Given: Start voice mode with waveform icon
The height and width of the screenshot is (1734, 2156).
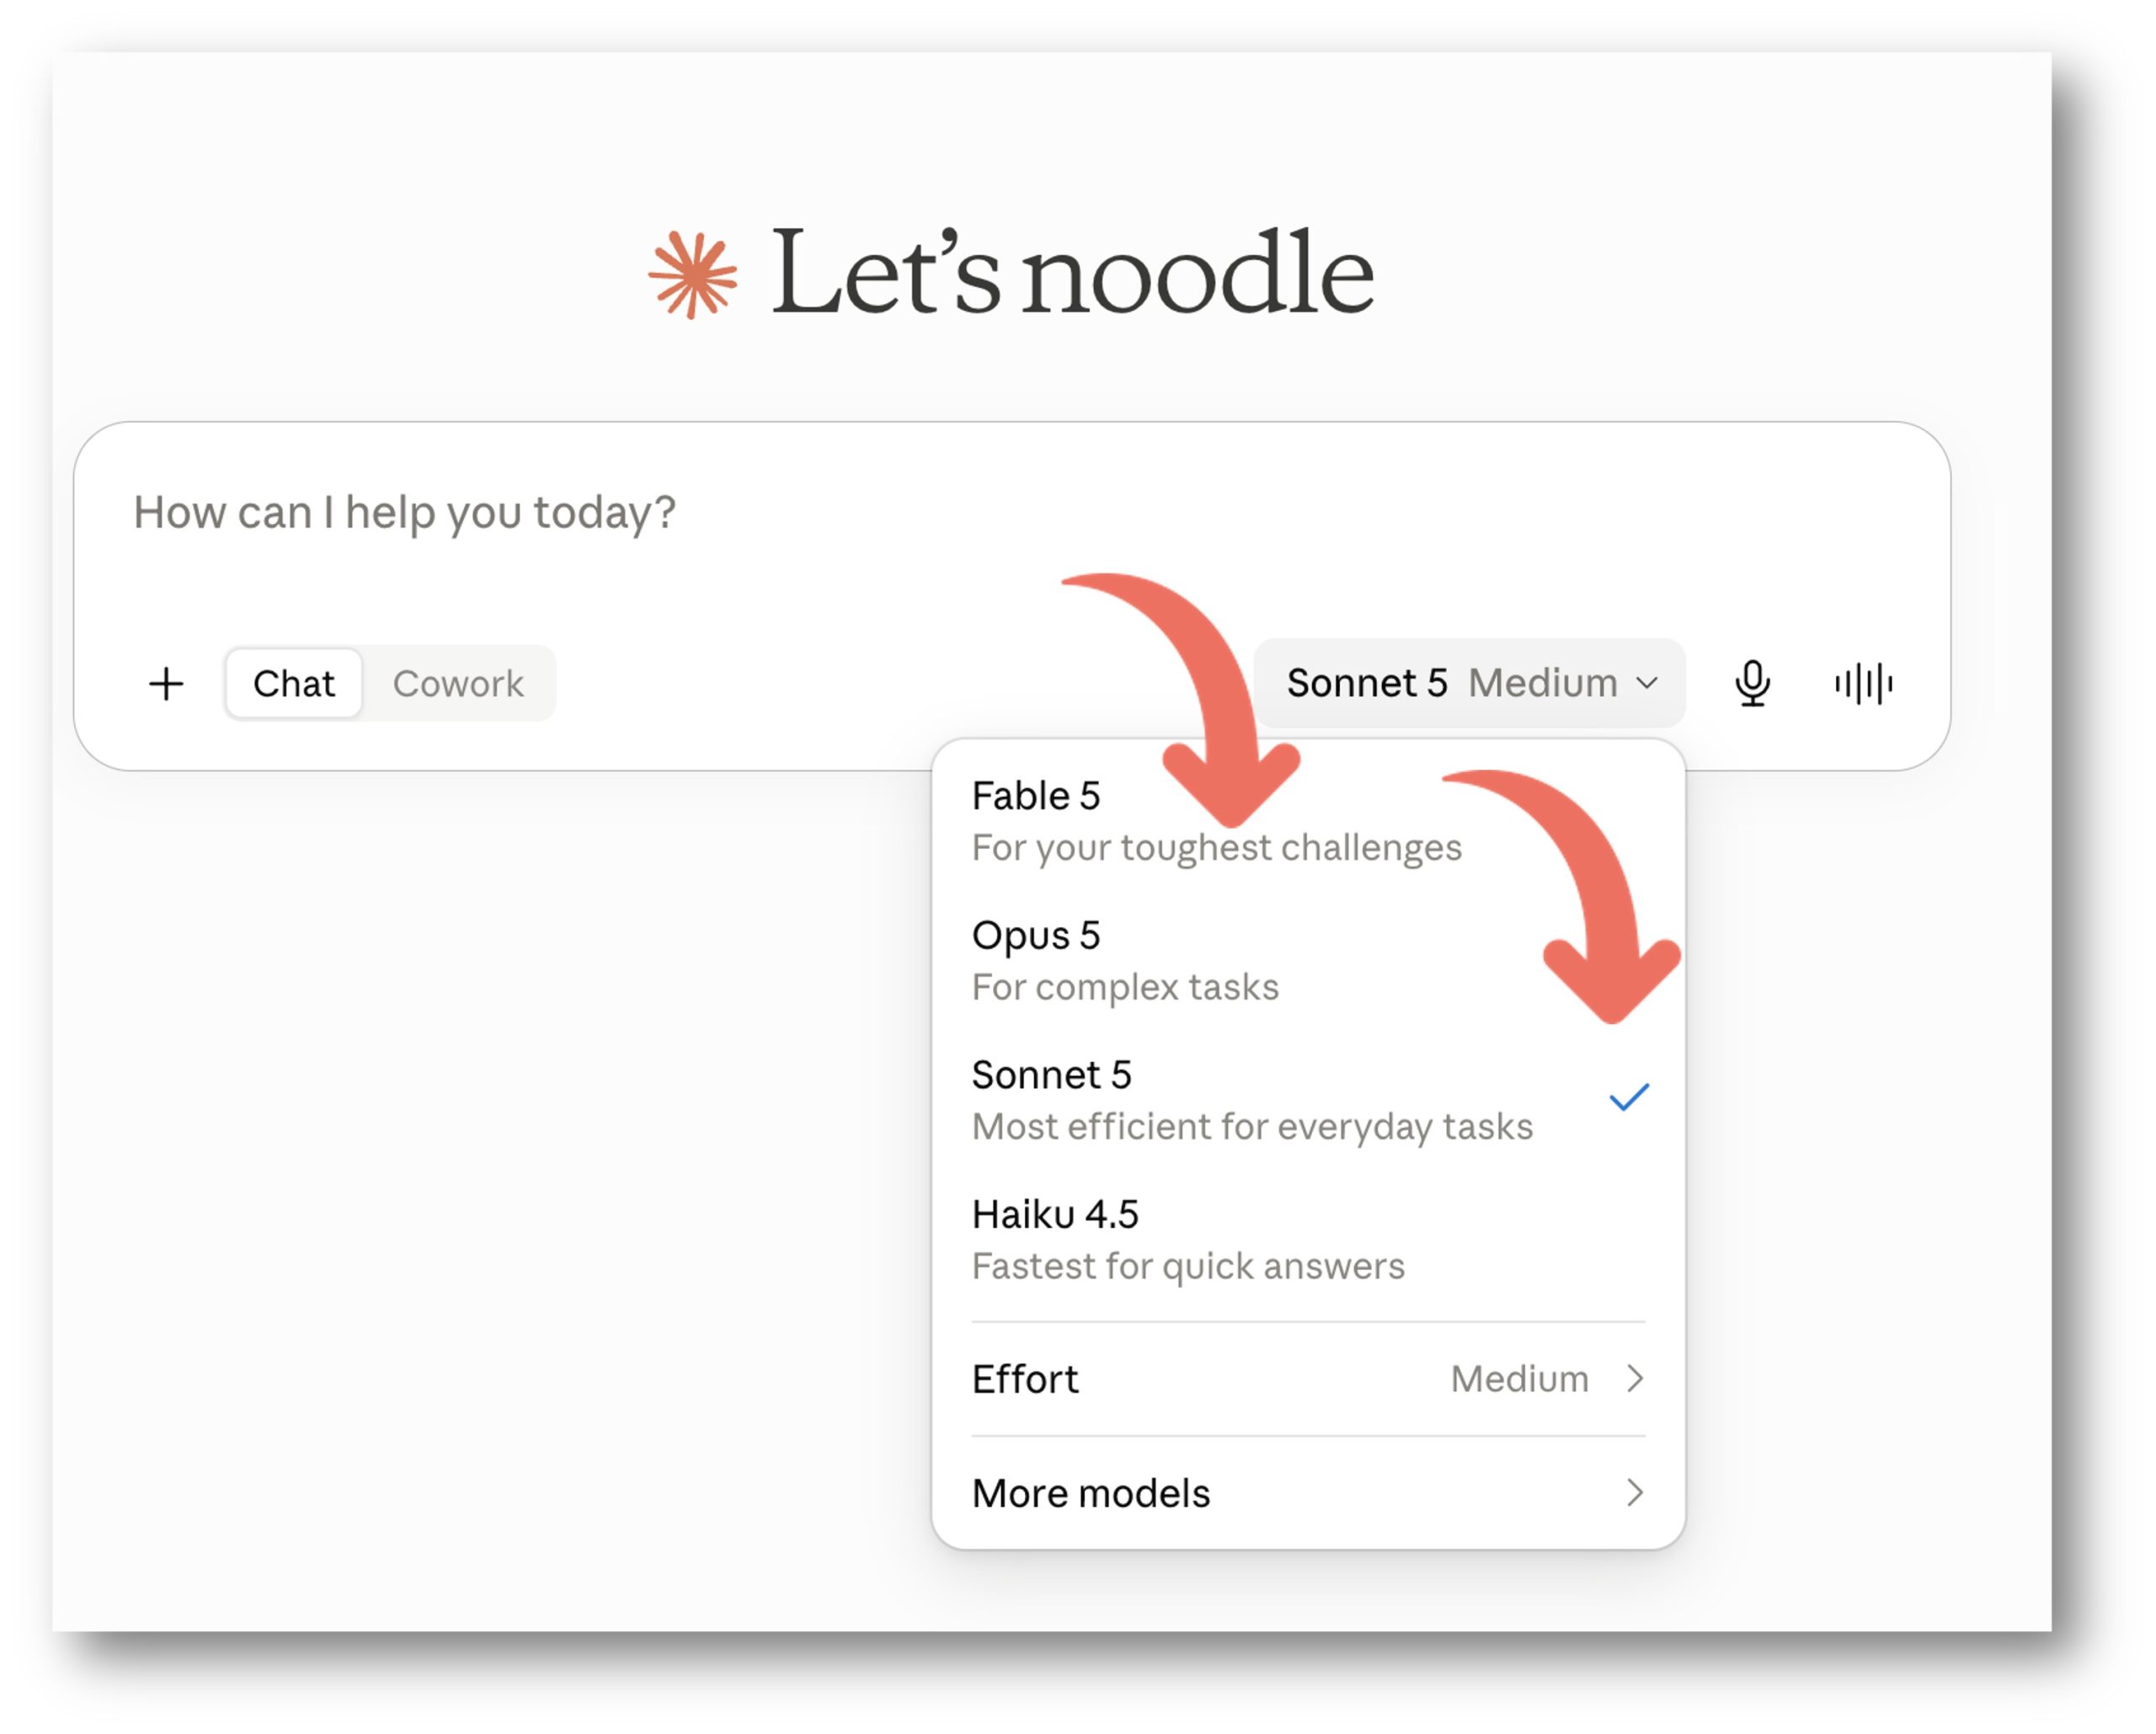Looking at the screenshot, I should pyautogui.click(x=1864, y=684).
